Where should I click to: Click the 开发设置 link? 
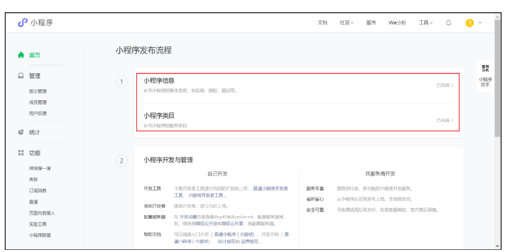[x=188, y=217]
